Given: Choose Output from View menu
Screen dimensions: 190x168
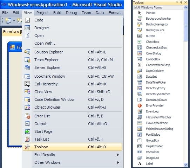Looking at the screenshot, I should (x=72, y=124).
